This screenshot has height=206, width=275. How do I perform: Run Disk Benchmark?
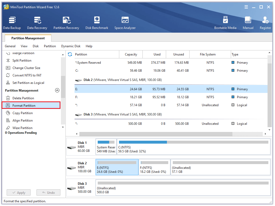(x=96, y=22)
